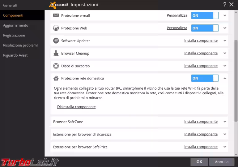This screenshot has height=167, width=238.
Task: Install the Software Updater component
Action: point(201,41)
